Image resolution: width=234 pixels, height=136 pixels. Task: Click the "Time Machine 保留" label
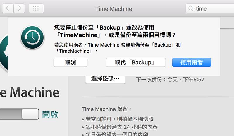point(106,109)
